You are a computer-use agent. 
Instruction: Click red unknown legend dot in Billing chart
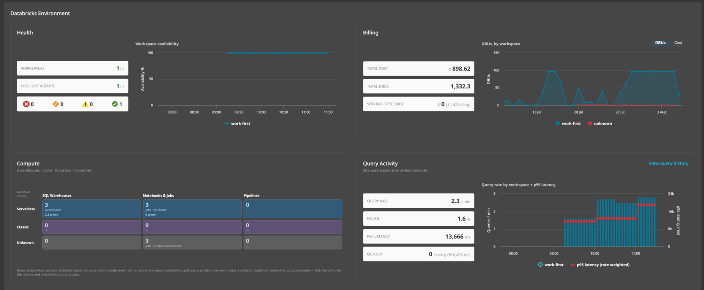pyautogui.click(x=590, y=124)
